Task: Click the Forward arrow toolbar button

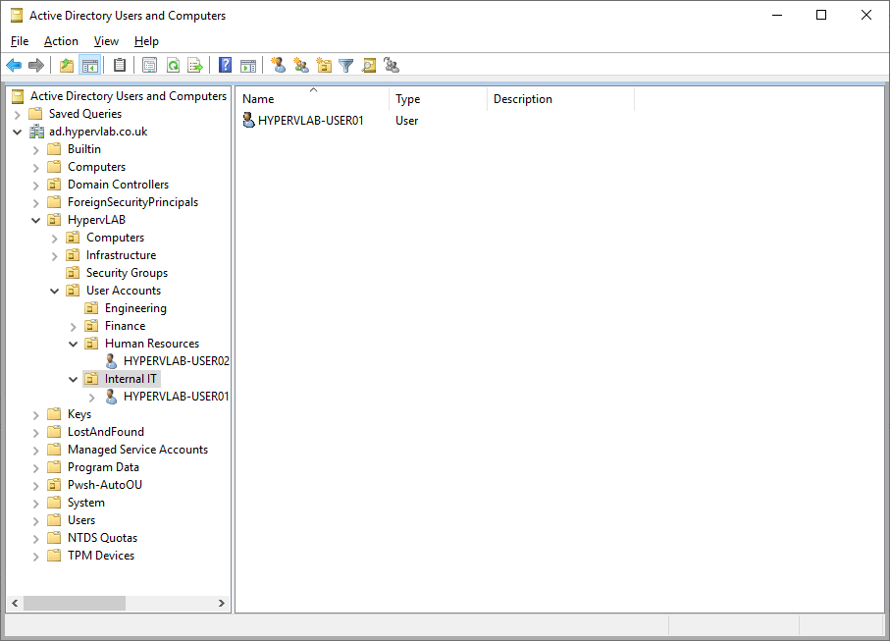Action: coord(36,66)
